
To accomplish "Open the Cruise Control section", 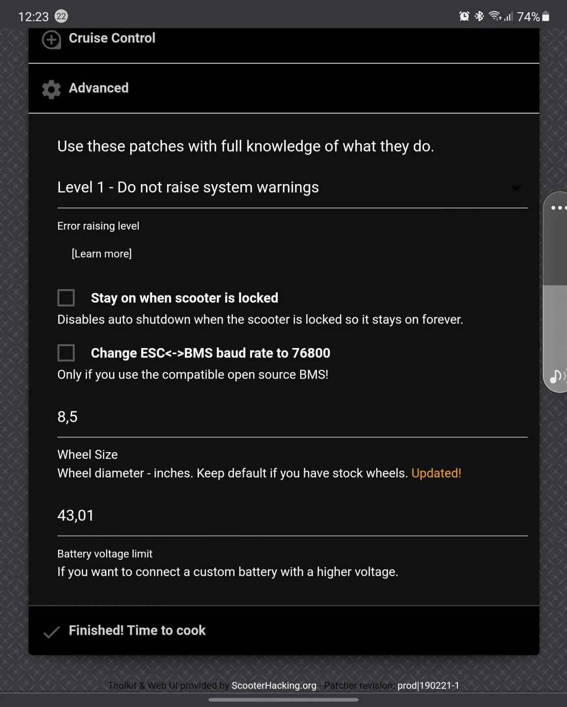I will pos(284,41).
